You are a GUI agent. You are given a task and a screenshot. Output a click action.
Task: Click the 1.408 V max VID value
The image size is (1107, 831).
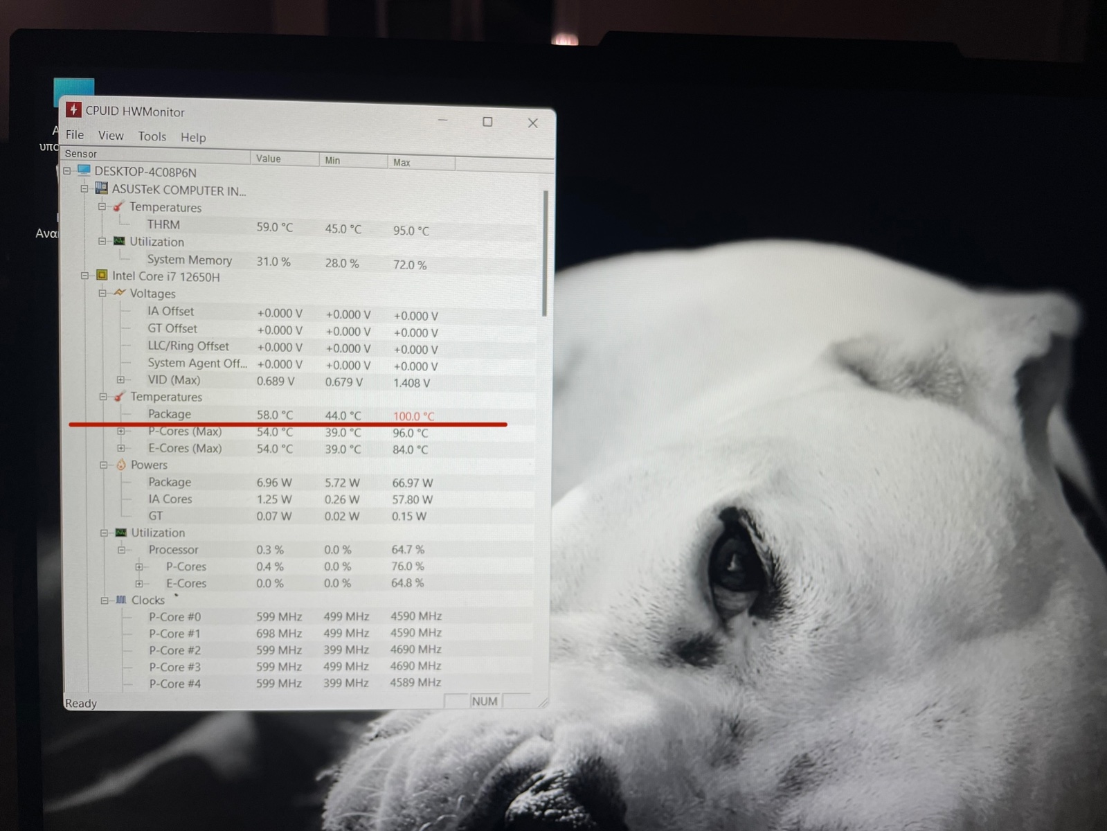tap(412, 383)
